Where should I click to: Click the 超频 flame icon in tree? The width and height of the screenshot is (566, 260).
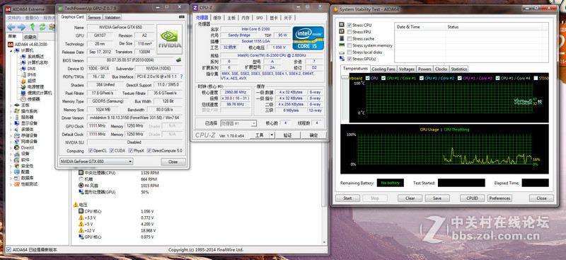[x=23, y=81]
